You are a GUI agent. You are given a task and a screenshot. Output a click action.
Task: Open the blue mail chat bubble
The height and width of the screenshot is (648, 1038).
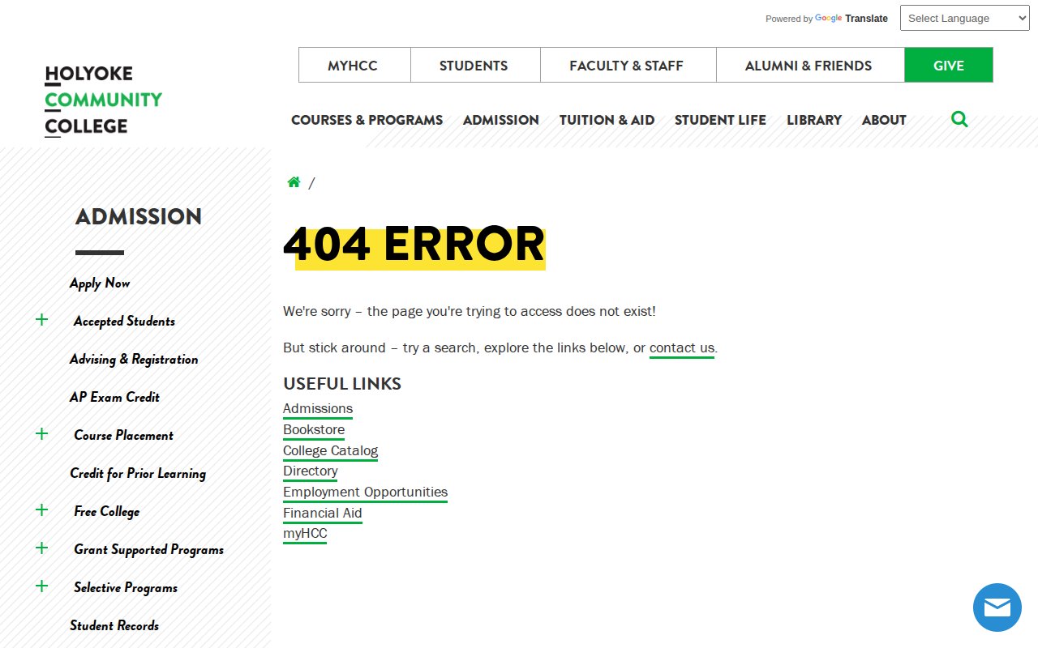997,607
